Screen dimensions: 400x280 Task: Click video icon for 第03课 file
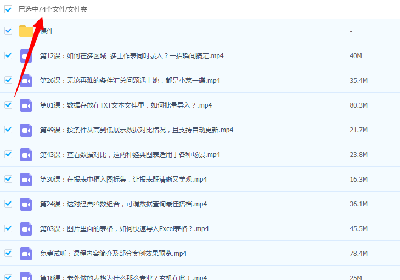(26, 228)
